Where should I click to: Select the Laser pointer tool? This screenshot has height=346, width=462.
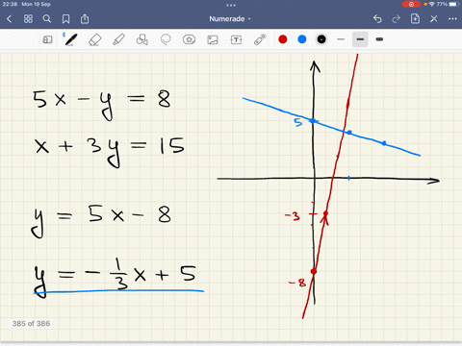tap(260, 39)
